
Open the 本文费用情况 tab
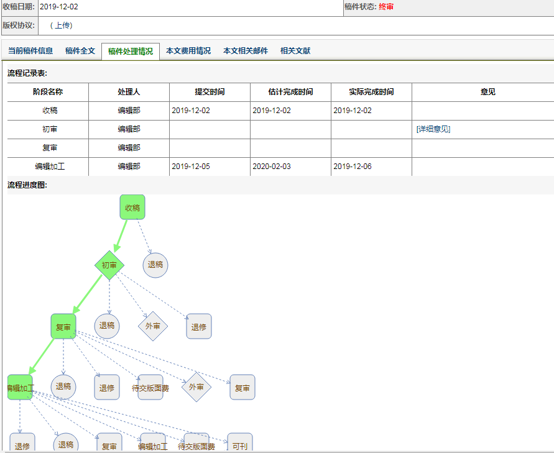click(188, 51)
